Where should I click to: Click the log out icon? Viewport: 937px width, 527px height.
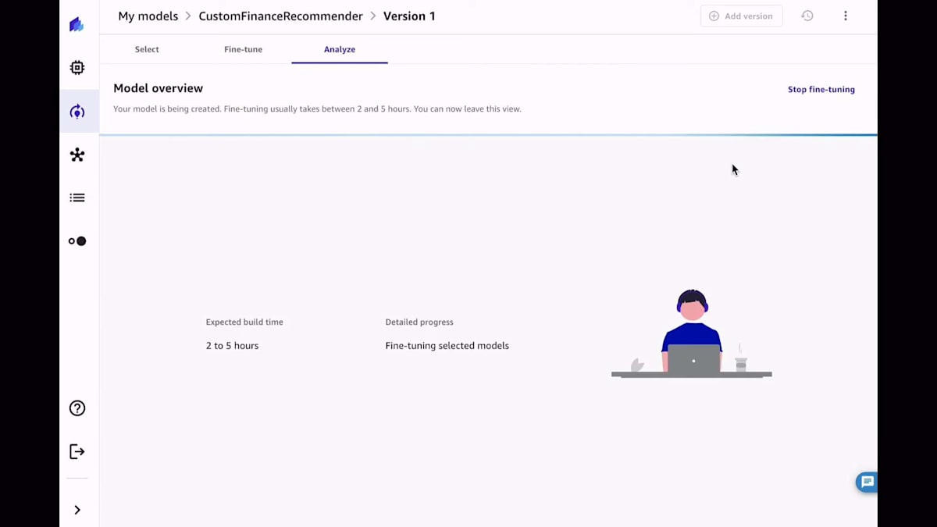pyautogui.click(x=77, y=451)
